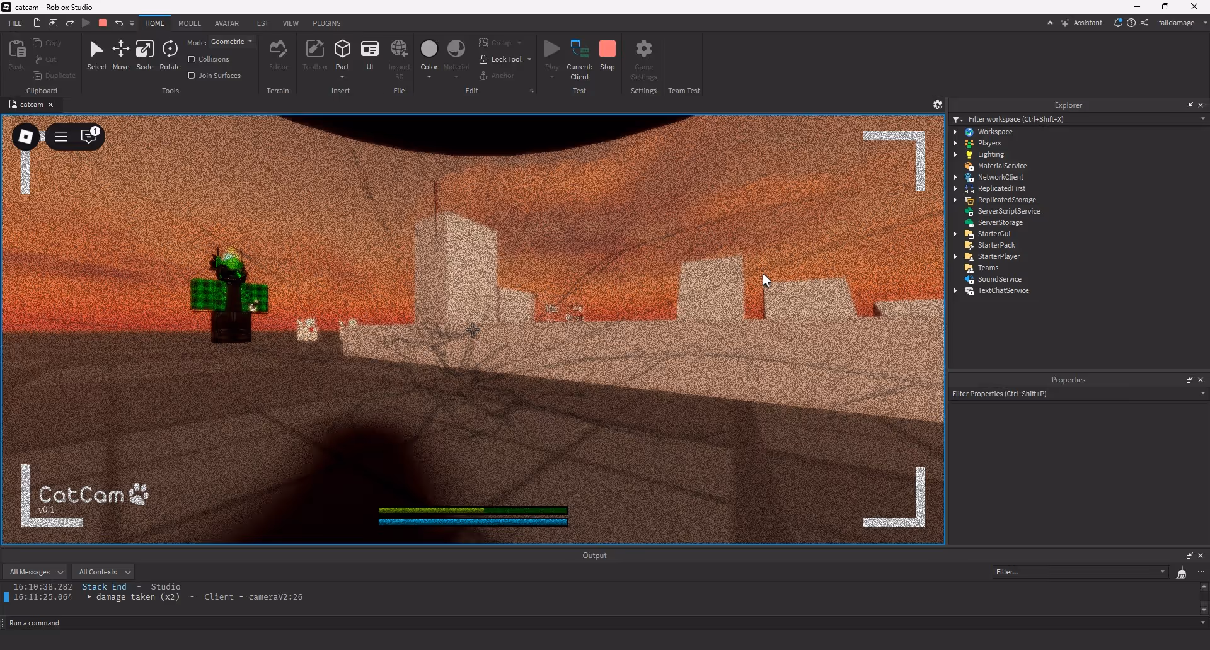Open the Mode Geometric dropdown
The height and width of the screenshot is (650, 1210).
pyautogui.click(x=232, y=42)
